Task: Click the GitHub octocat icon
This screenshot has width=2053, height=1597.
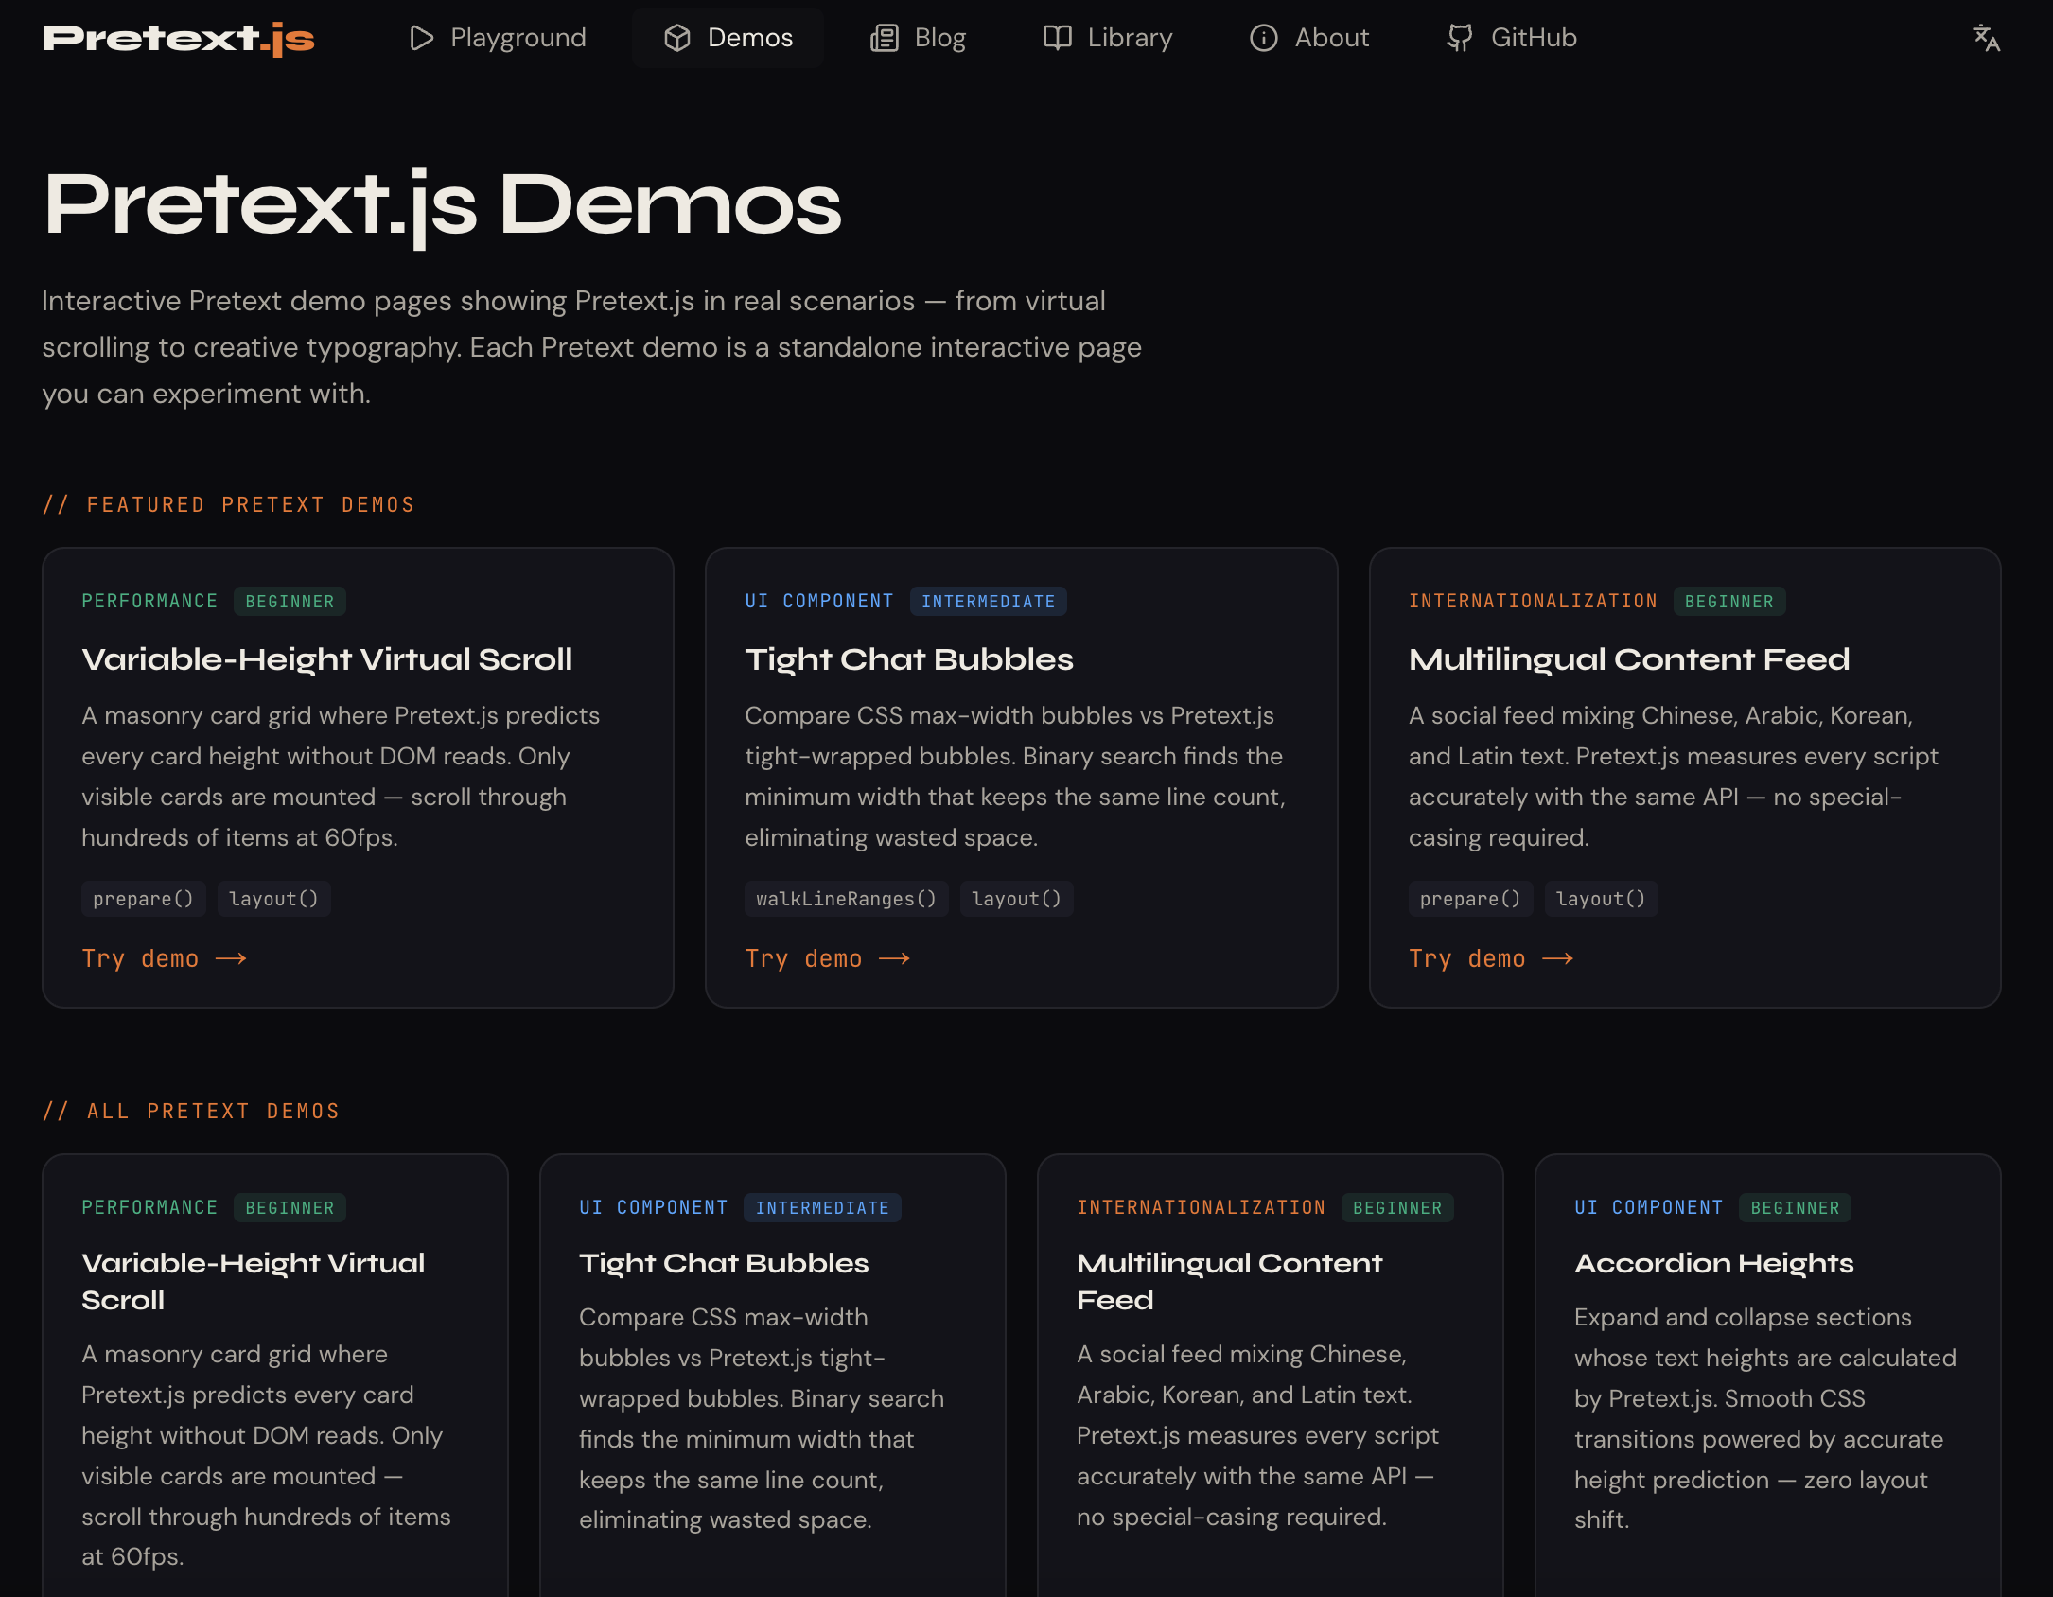Action: [x=1460, y=38]
